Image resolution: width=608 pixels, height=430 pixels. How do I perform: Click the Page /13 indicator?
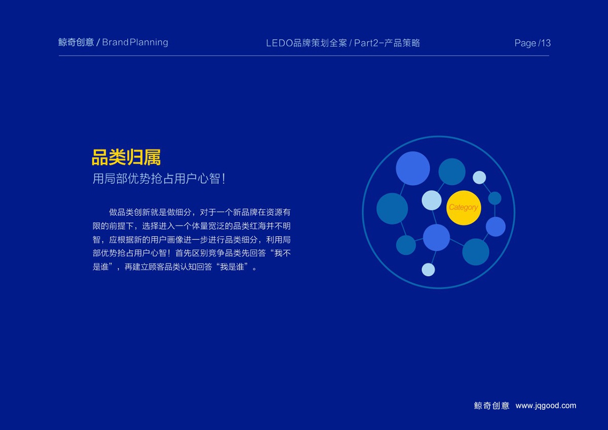(x=532, y=43)
